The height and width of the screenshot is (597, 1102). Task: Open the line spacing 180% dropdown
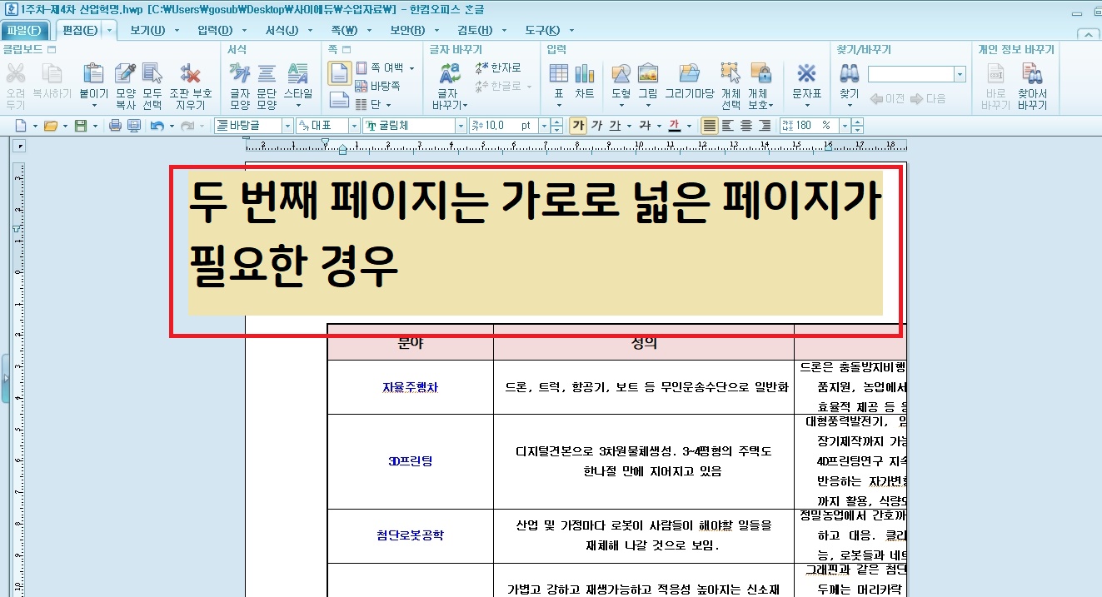(x=845, y=126)
